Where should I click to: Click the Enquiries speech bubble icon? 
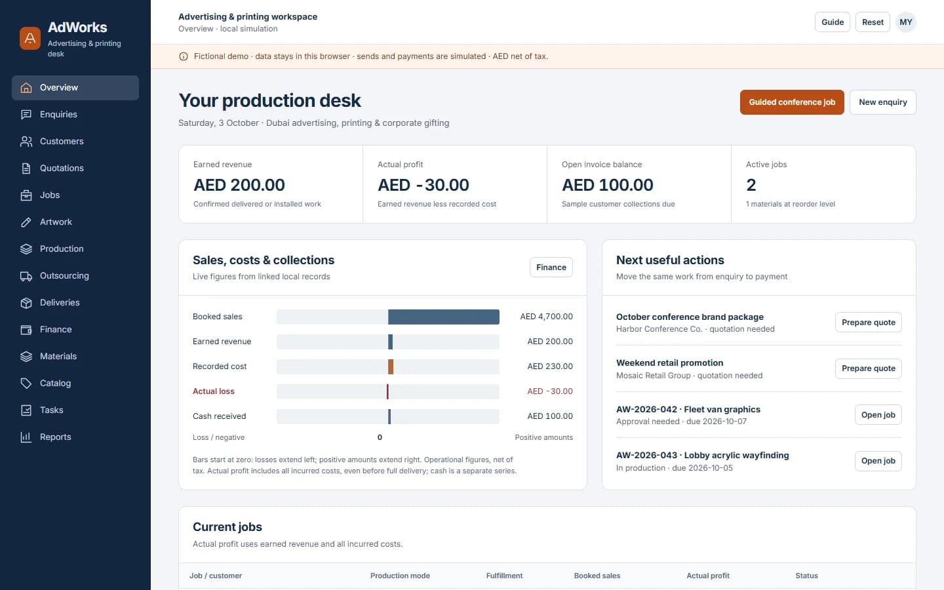click(x=26, y=115)
